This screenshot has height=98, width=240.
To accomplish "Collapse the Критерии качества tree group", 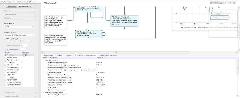I will [43, 60].
